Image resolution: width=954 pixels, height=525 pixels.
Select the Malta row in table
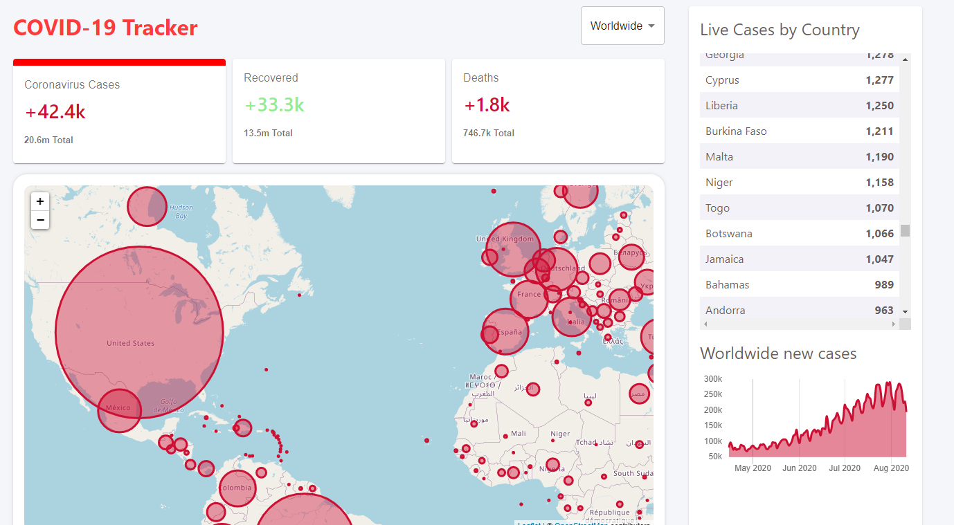pos(800,157)
